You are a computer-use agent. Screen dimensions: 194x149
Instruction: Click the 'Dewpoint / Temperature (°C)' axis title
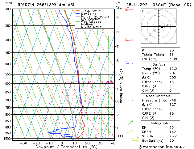pyautogui.click(x=66, y=147)
